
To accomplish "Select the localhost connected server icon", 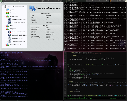I will [5, 7].
